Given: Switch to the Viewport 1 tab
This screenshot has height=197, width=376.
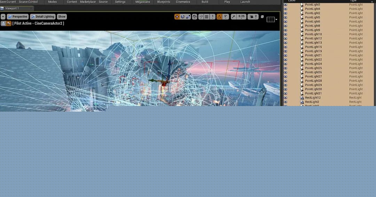Looking at the screenshot, I should pyautogui.click(x=12, y=8).
